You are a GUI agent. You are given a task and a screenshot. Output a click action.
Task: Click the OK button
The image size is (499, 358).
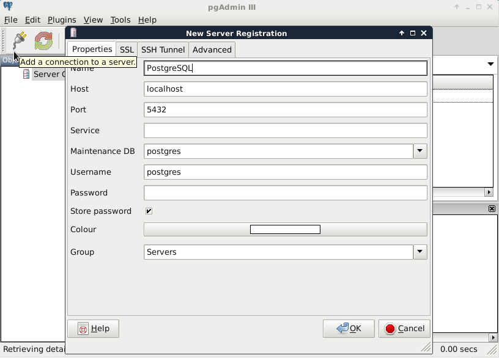point(349,329)
